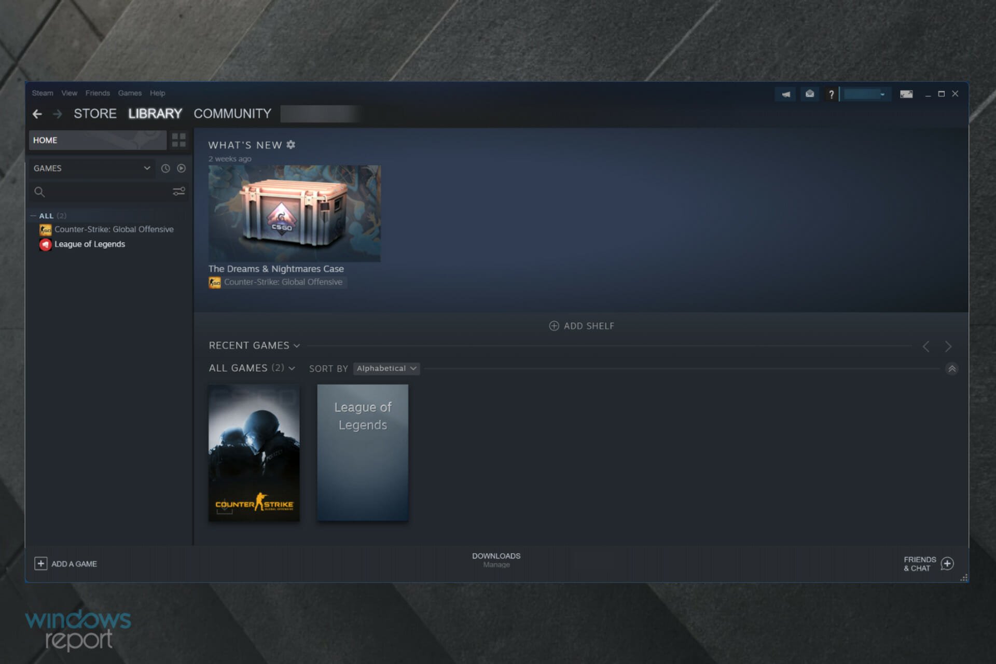The height and width of the screenshot is (664, 996).
Task: Open advanced filter sliders icon
Action: (179, 191)
